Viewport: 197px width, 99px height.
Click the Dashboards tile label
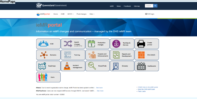[152, 66]
